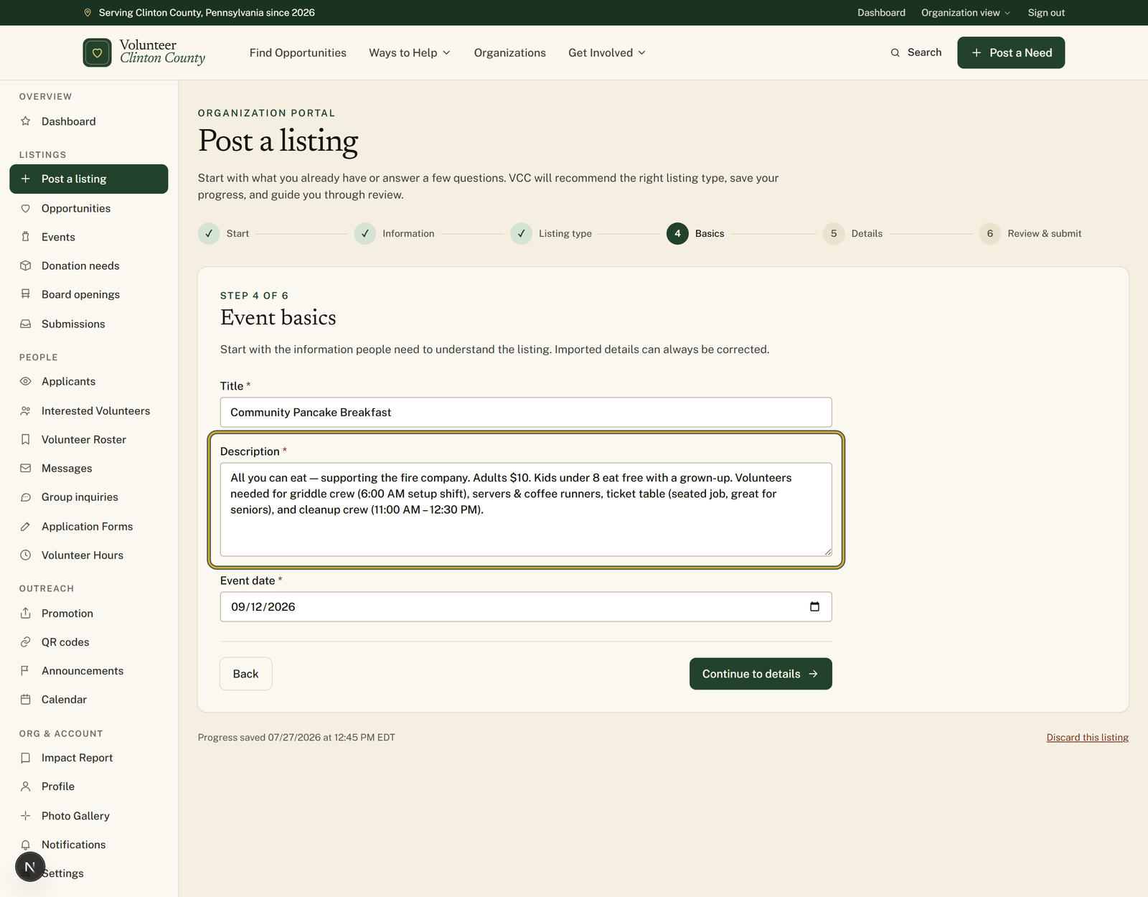Image resolution: width=1148 pixels, height=897 pixels.
Task: Click the Dashboard star icon in sidebar
Action: 26,121
